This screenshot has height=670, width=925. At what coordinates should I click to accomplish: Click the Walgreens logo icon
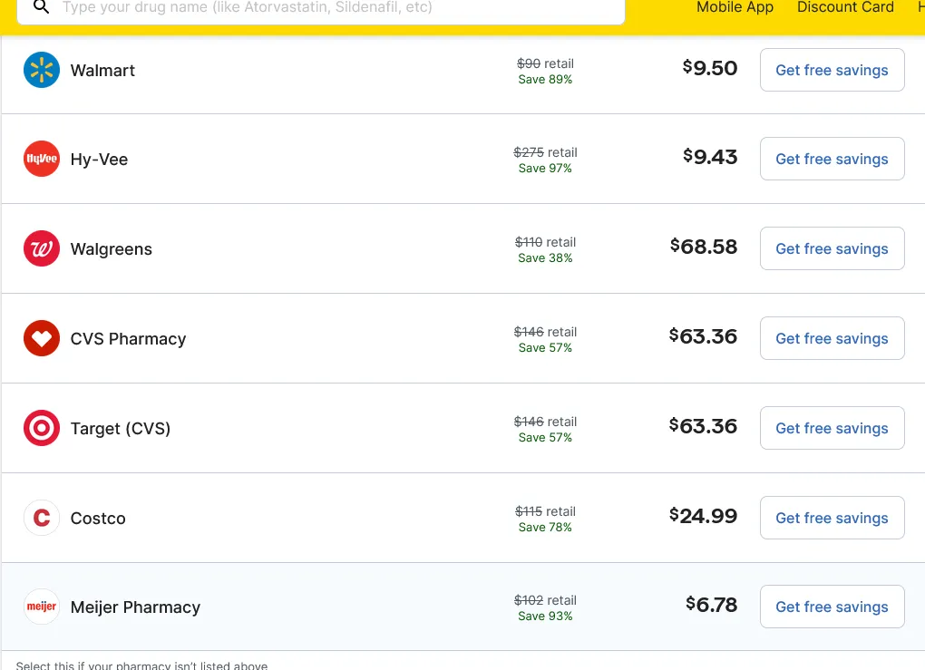[x=42, y=249]
